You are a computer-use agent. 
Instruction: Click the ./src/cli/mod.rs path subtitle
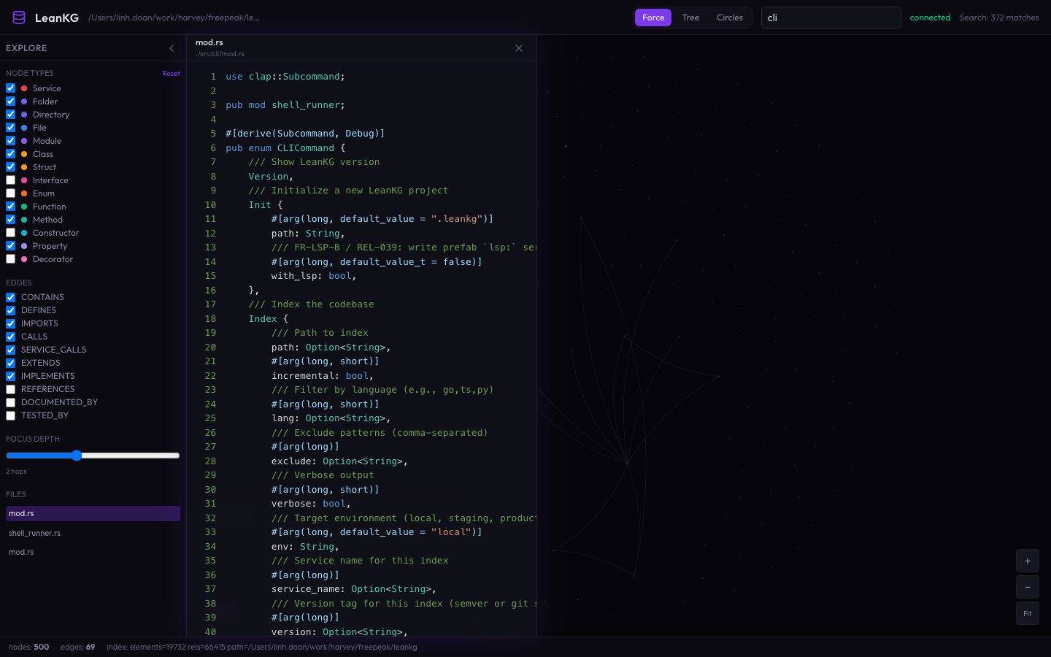click(x=220, y=54)
